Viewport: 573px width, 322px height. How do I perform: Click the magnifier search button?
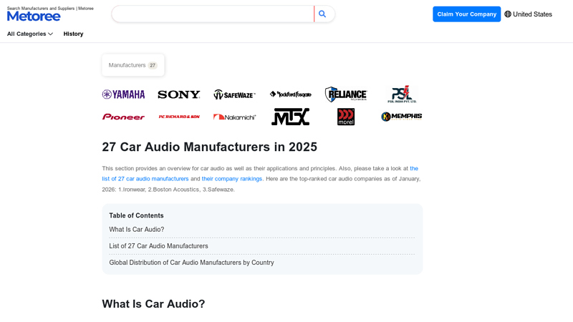click(322, 14)
